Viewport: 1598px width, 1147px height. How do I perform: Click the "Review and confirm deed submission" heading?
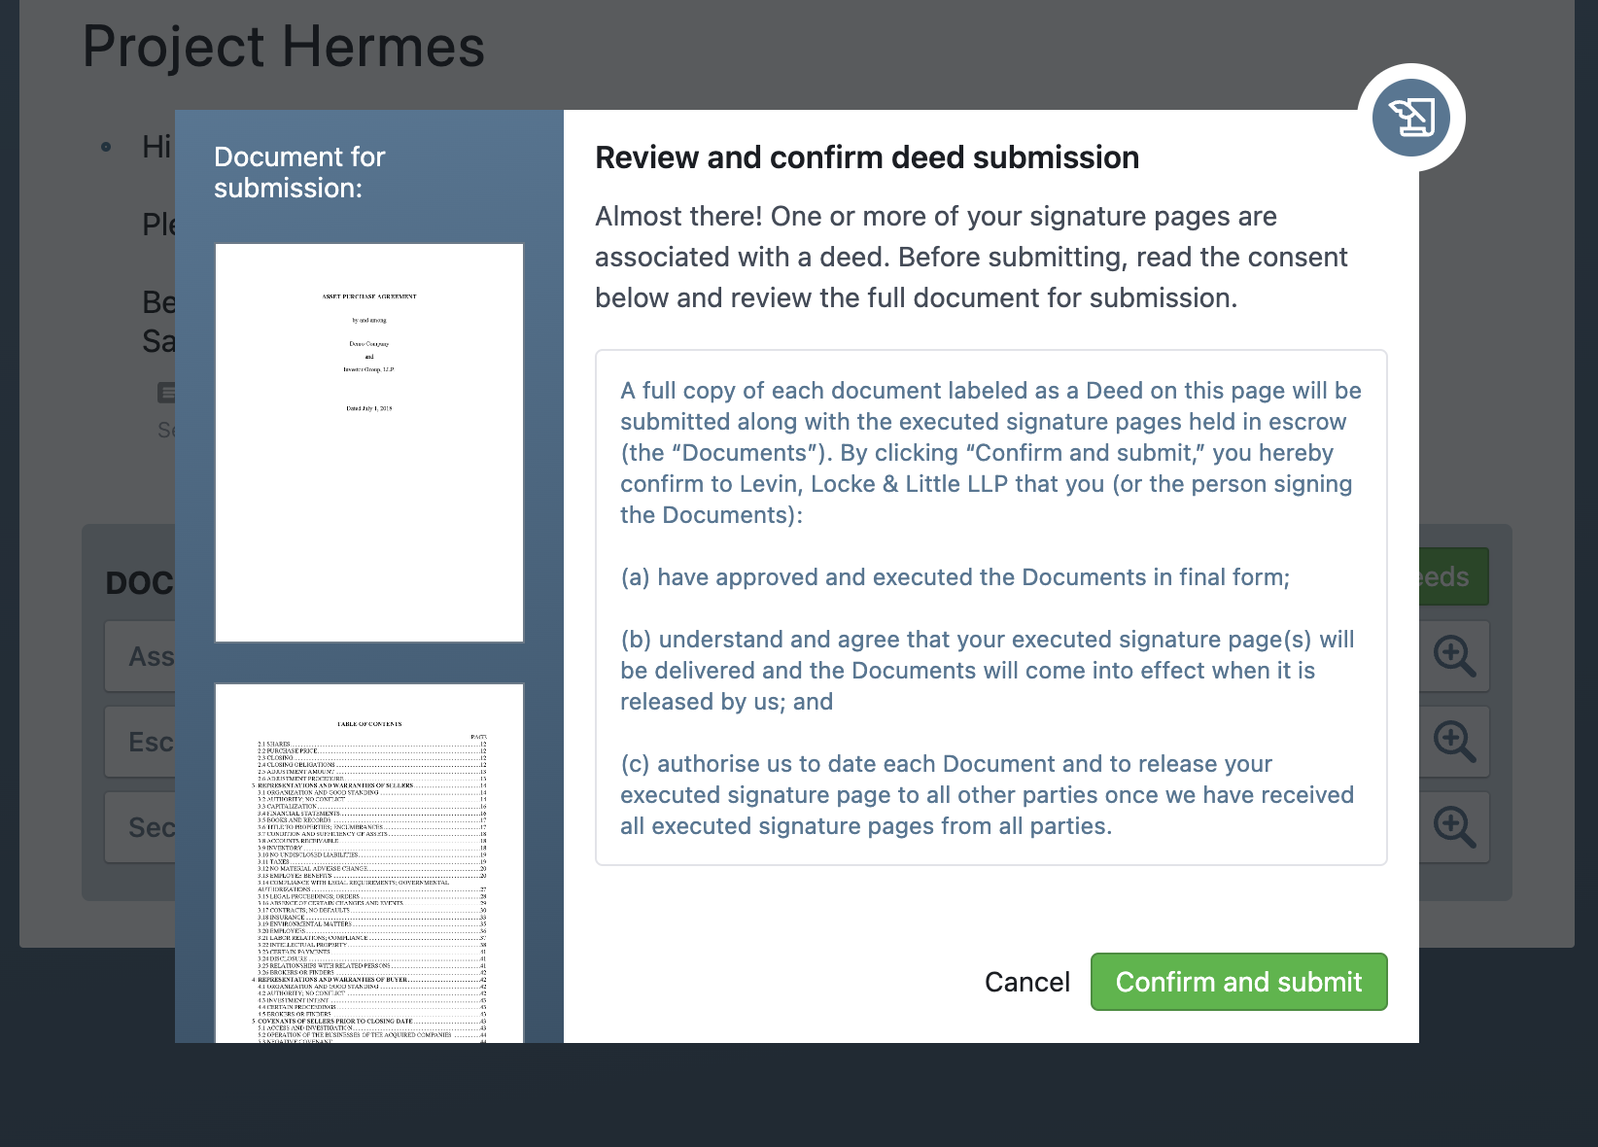[867, 157]
